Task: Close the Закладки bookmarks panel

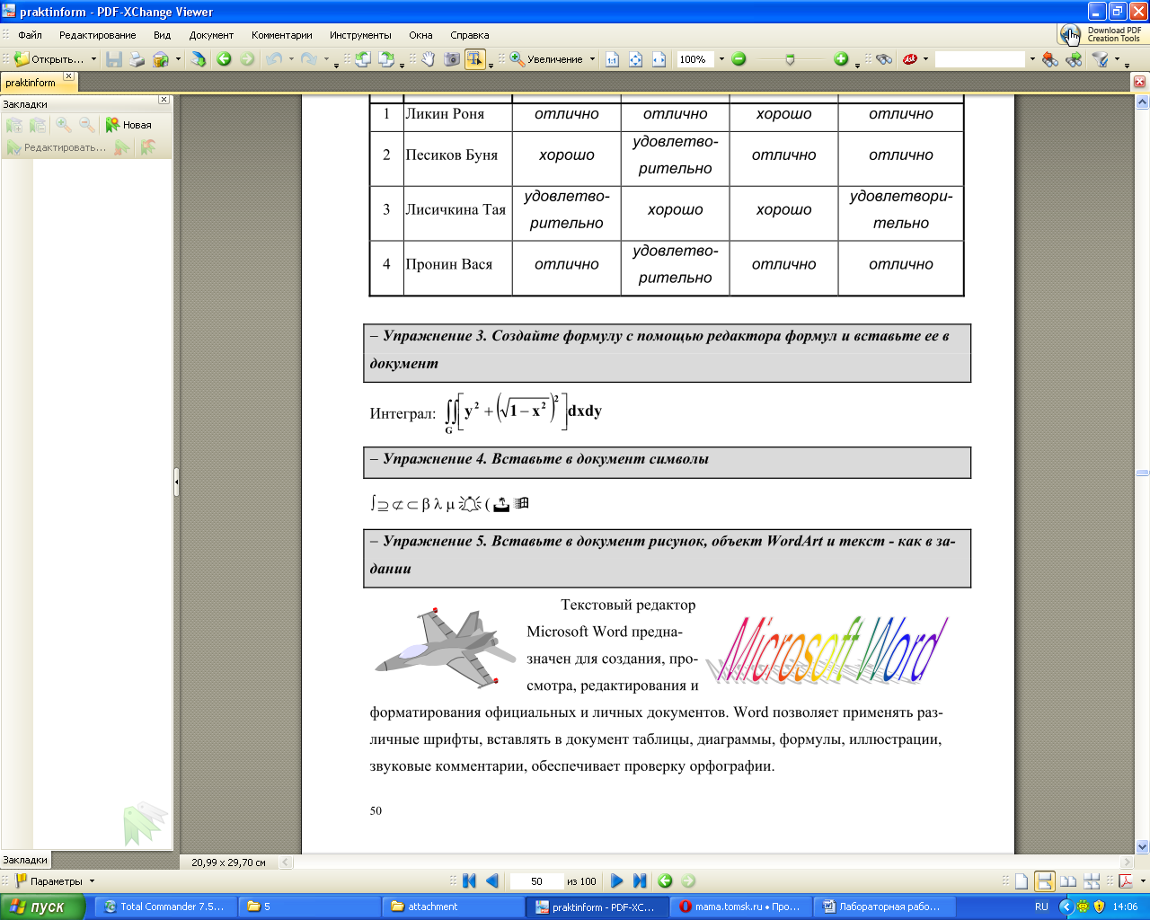Action: [x=164, y=100]
